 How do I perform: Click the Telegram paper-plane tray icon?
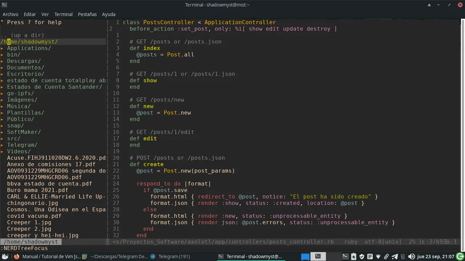tap(395, 257)
